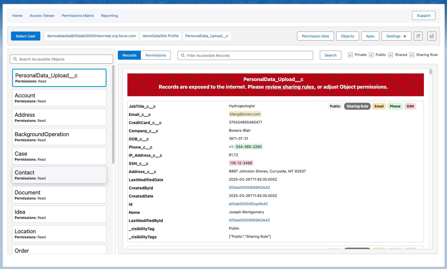Follow the review sharing rules link
This screenshot has width=447, height=278.
pyautogui.click(x=289, y=87)
